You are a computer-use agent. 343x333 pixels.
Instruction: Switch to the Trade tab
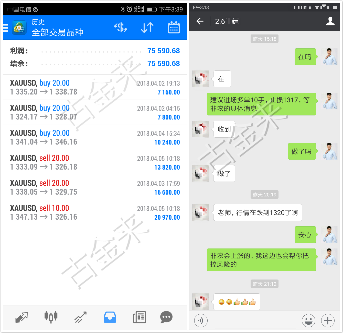click(x=80, y=317)
